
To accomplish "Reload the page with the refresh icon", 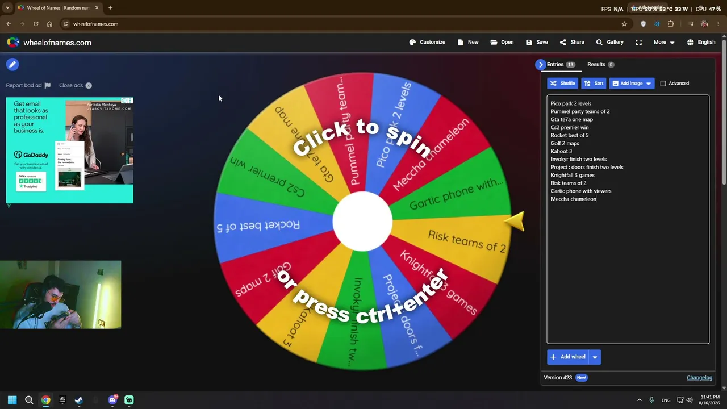I will point(36,24).
